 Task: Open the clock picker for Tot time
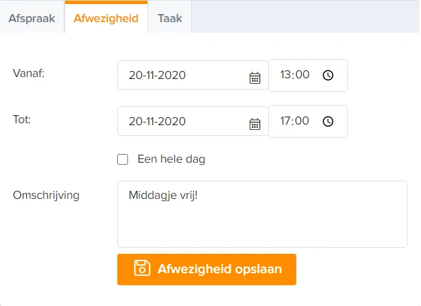(328, 121)
